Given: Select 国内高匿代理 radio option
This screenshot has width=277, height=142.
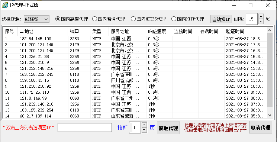Looking at the screenshot, I should click(x=71, y=19).
